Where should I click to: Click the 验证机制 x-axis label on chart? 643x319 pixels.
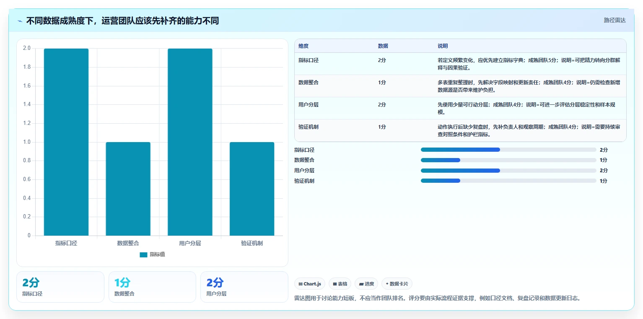pos(252,243)
